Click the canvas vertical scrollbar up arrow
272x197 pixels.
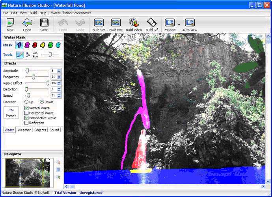point(268,36)
